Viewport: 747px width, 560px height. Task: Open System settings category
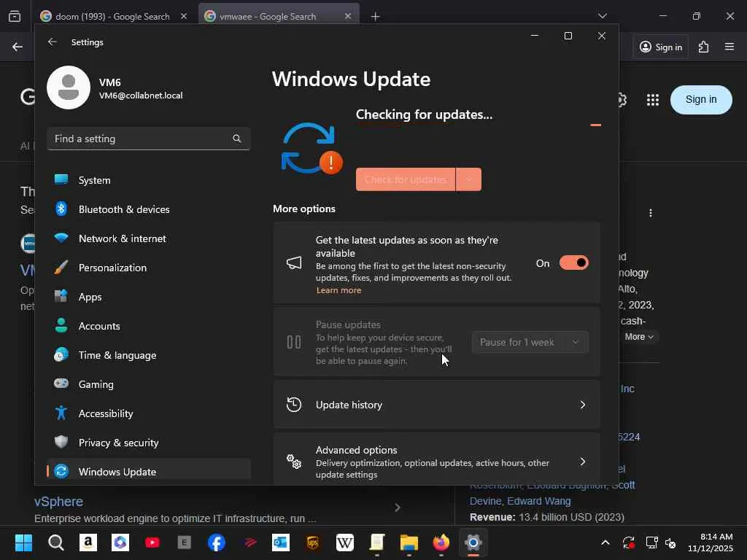coord(149,180)
